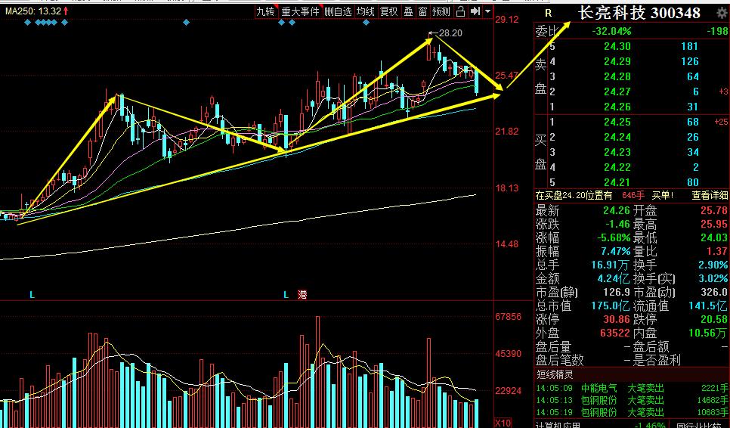Screen dimensions: 730x428
Task: Click the leftmost blue L marker
Action: pos(32,293)
